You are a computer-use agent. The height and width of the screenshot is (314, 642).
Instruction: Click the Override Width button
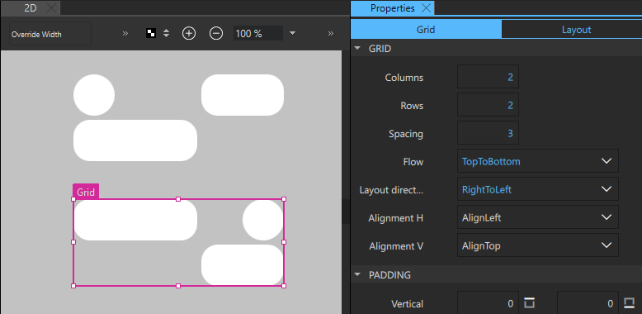tap(50, 34)
